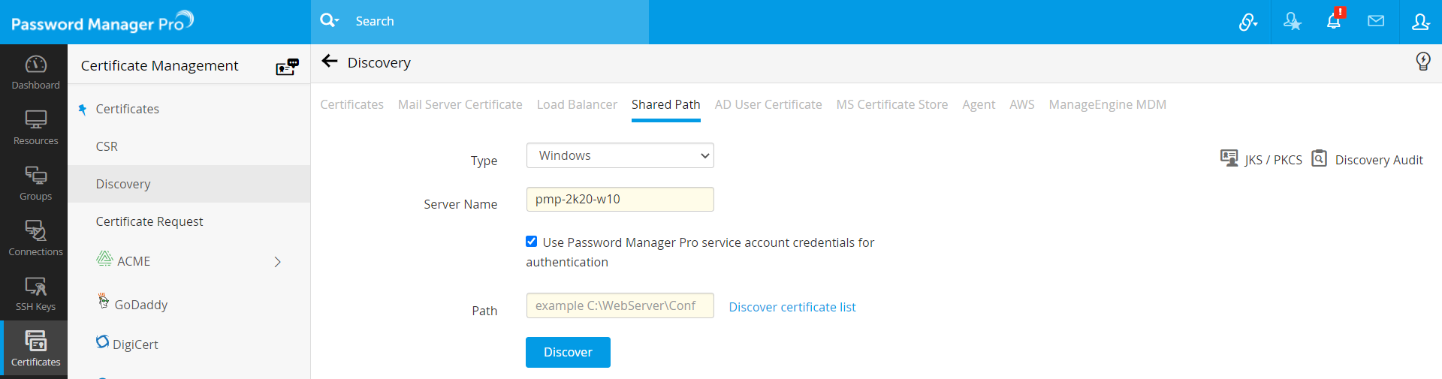Switch to the Load Balancer tab
The width and height of the screenshot is (1442, 379).
pyautogui.click(x=577, y=104)
